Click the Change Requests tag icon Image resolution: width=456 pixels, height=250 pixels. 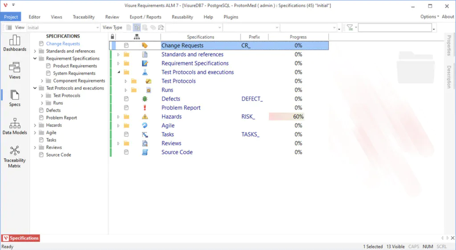[145, 45]
